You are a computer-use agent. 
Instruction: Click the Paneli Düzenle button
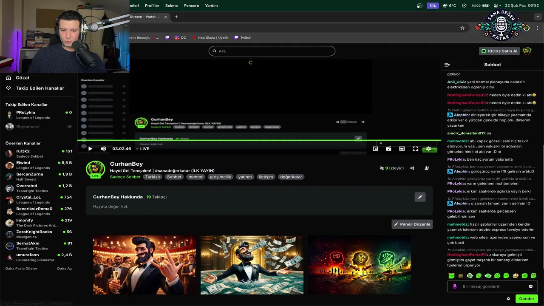(x=412, y=224)
